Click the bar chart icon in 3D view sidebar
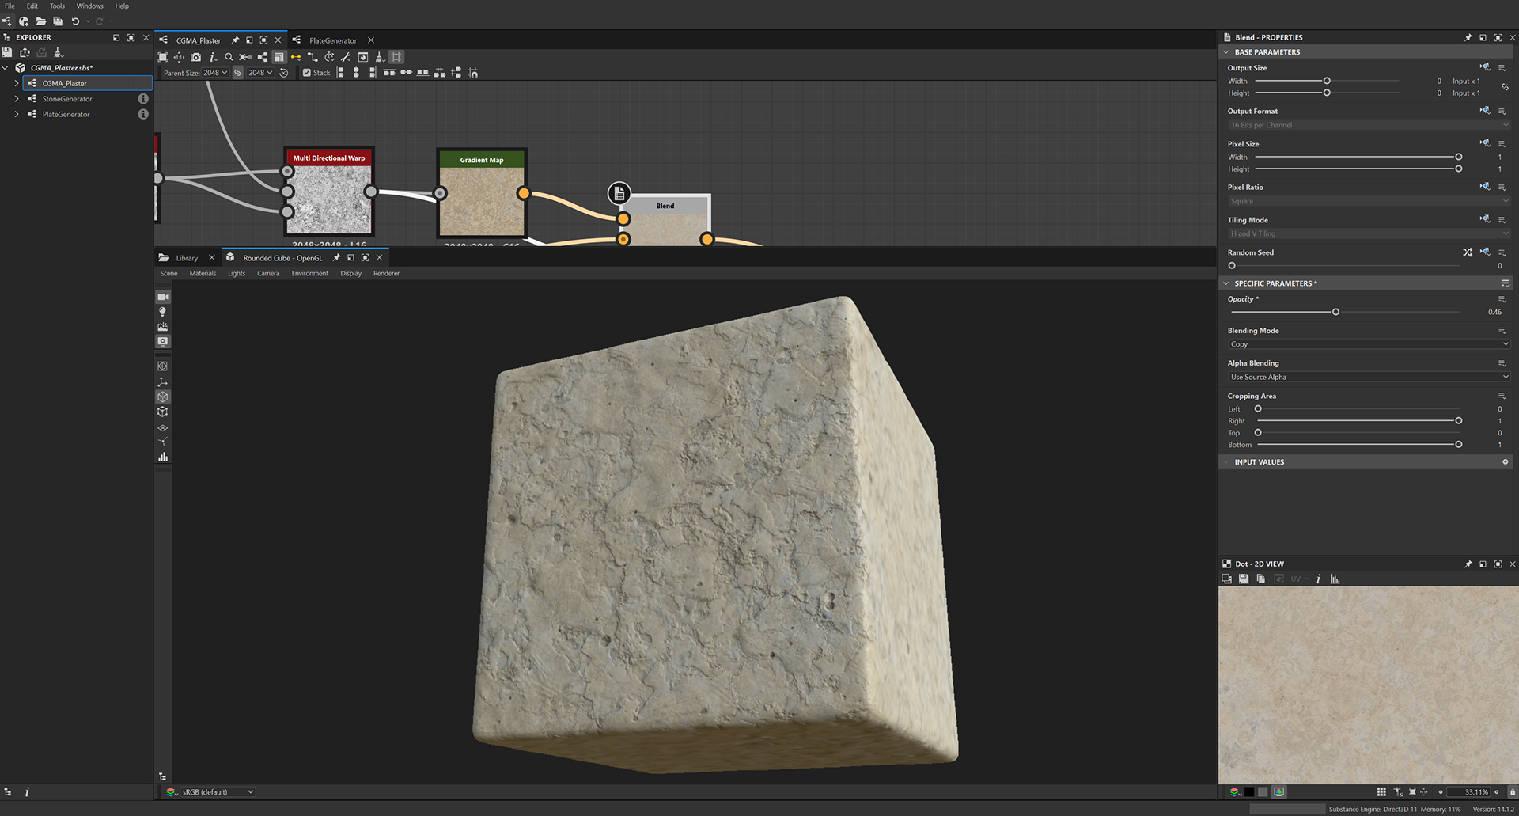Viewport: 1519px width, 816px height. [x=163, y=457]
